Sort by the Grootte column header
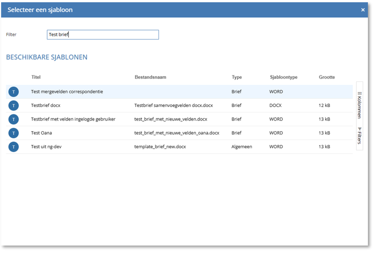The image size is (377, 255). point(327,77)
